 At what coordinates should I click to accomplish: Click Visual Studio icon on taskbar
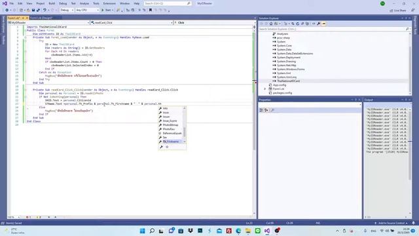pyautogui.click(x=267, y=231)
